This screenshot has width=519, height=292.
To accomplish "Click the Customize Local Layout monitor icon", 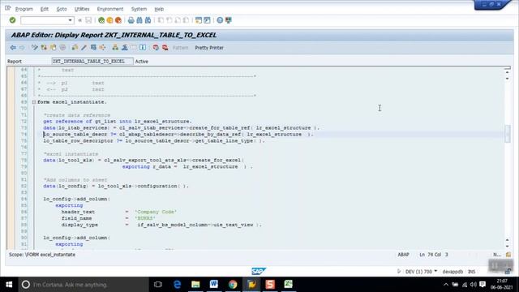I will pyautogui.click(x=229, y=20).
